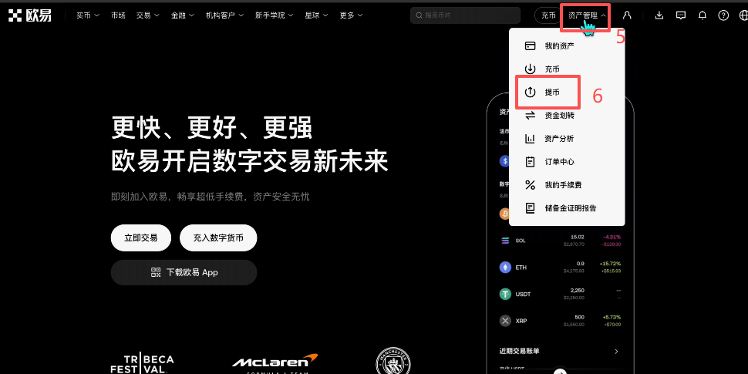Click the McLaren partner logo
Image resolution: width=748 pixels, height=374 pixels.
coord(275,363)
